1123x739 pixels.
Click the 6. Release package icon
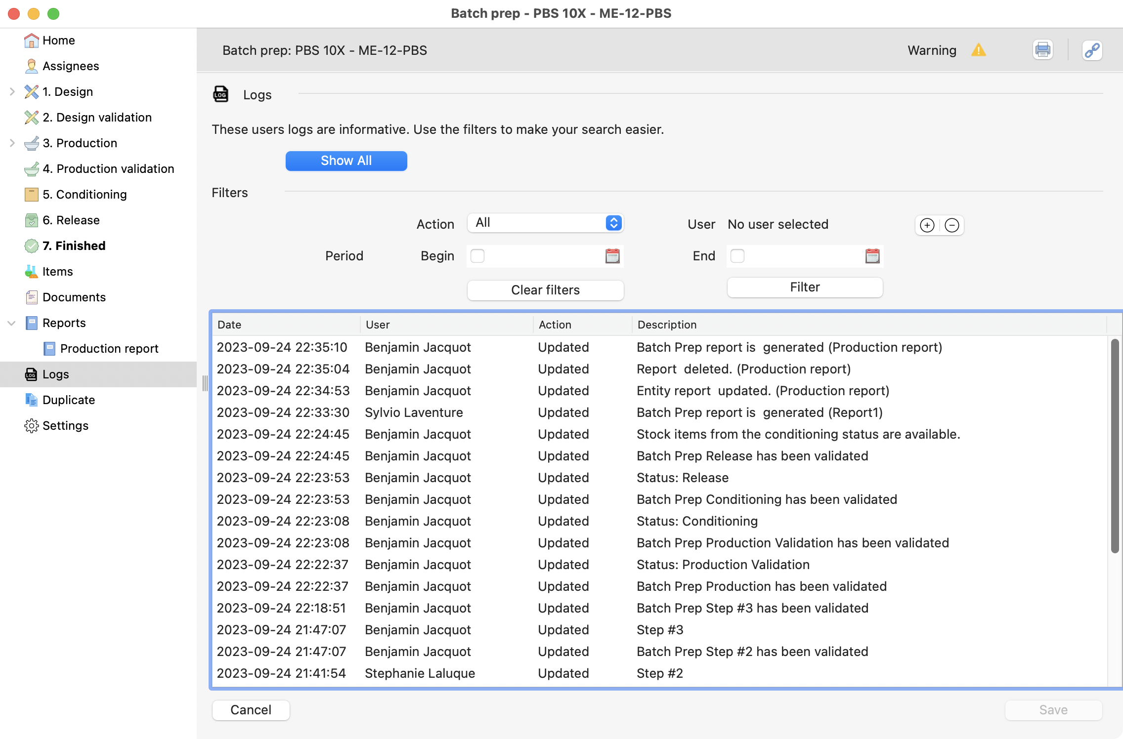click(x=31, y=220)
